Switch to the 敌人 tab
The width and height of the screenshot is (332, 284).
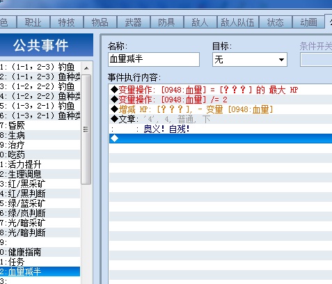coord(200,22)
